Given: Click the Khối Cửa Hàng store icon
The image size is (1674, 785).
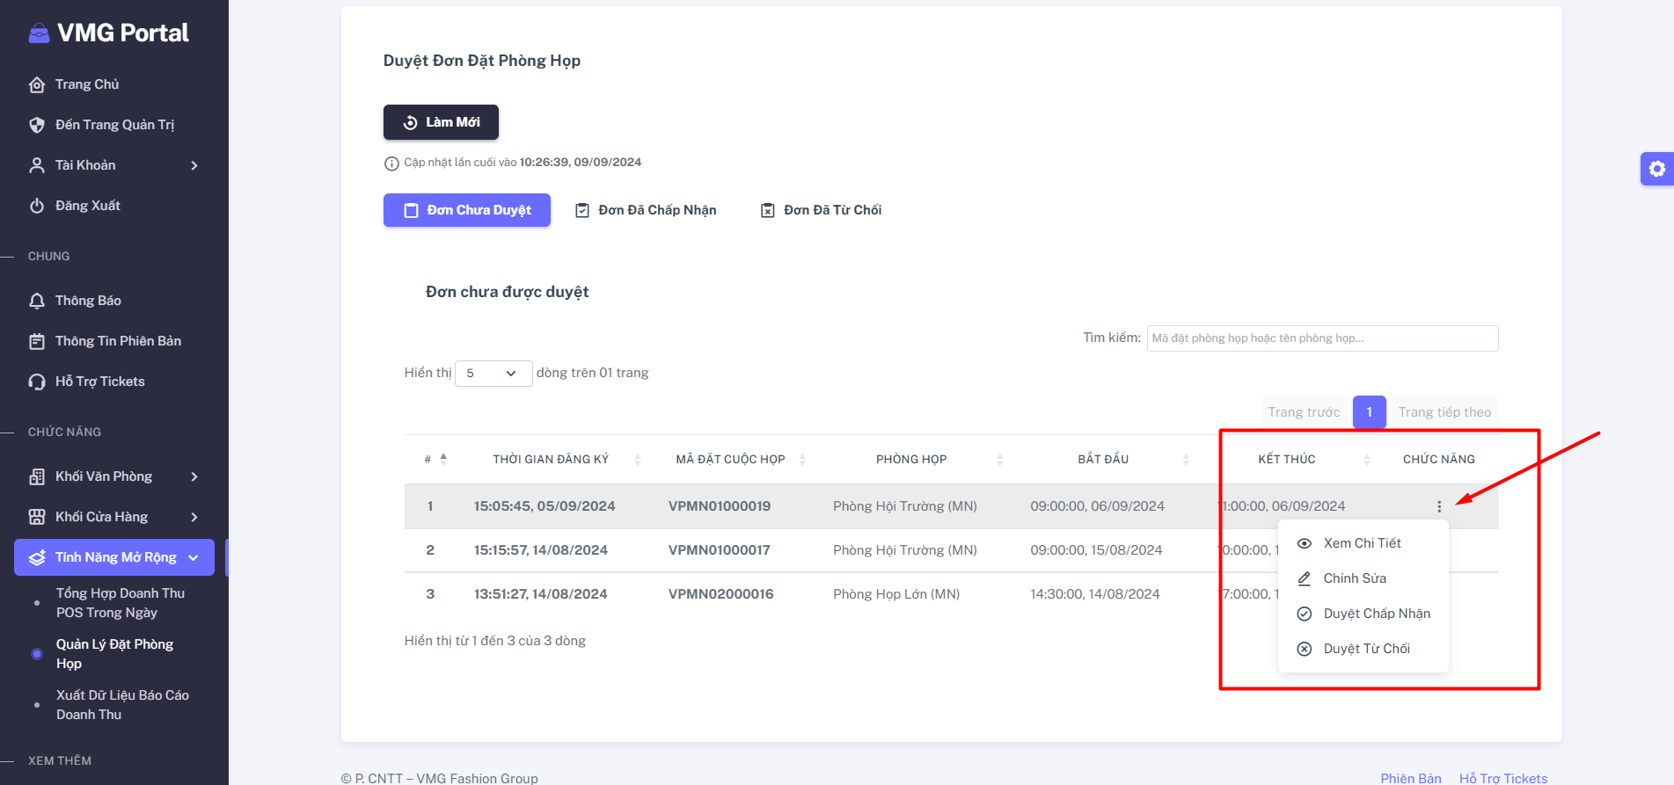Looking at the screenshot, I should [37, 517].
